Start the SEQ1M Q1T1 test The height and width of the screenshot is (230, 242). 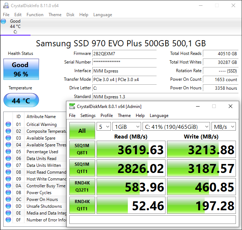[82, 168]
